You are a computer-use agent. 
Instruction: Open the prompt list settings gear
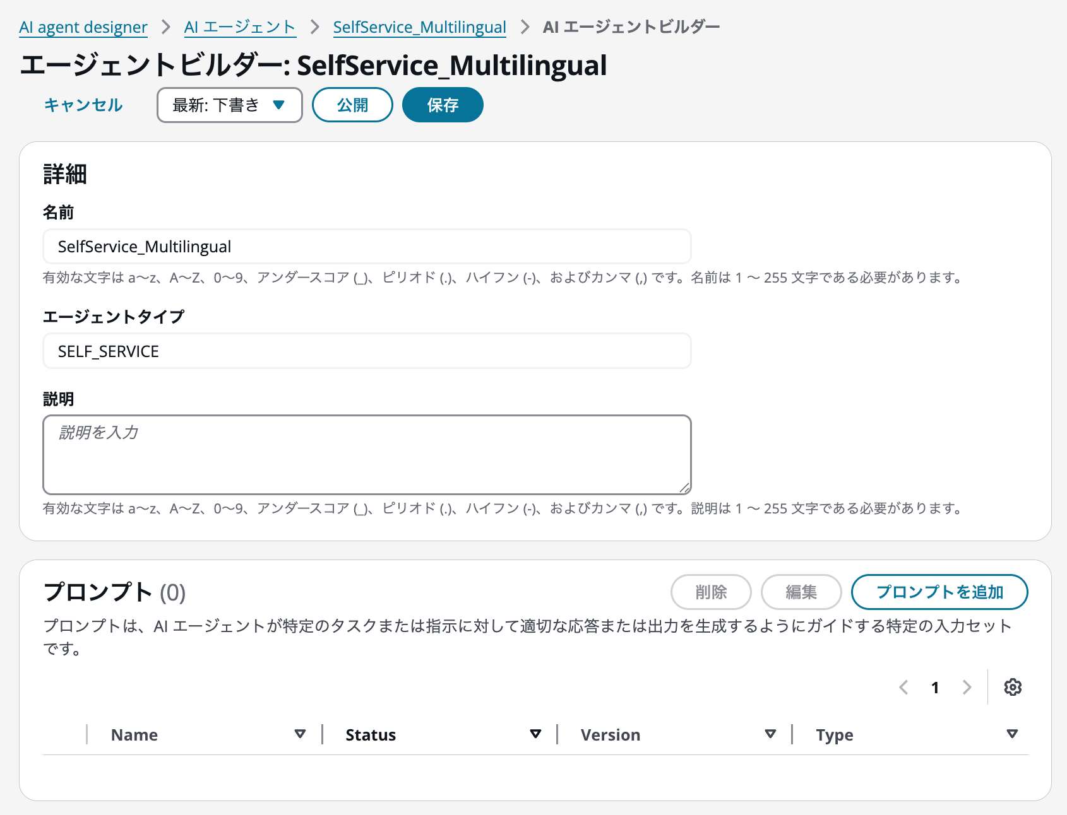pos(1013,687)
